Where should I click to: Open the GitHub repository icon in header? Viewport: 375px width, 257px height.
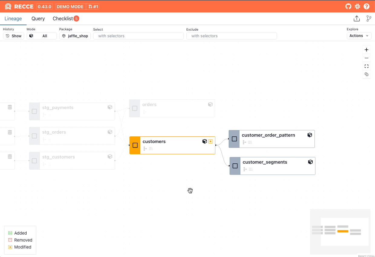[348, 6]
